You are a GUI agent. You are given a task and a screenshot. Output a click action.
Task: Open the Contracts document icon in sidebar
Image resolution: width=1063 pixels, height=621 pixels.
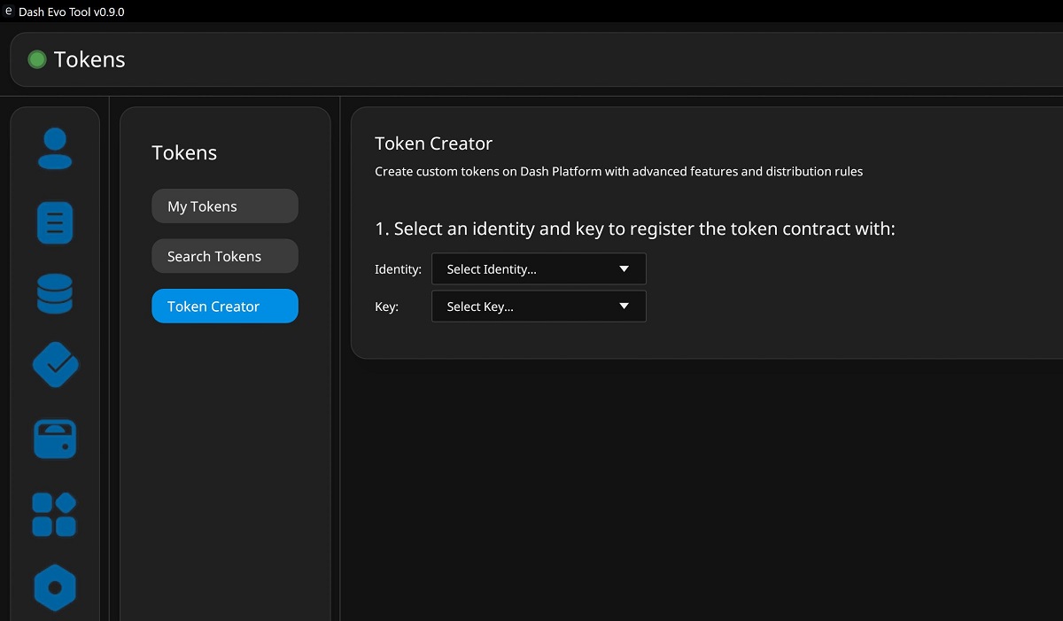point(55,222)
